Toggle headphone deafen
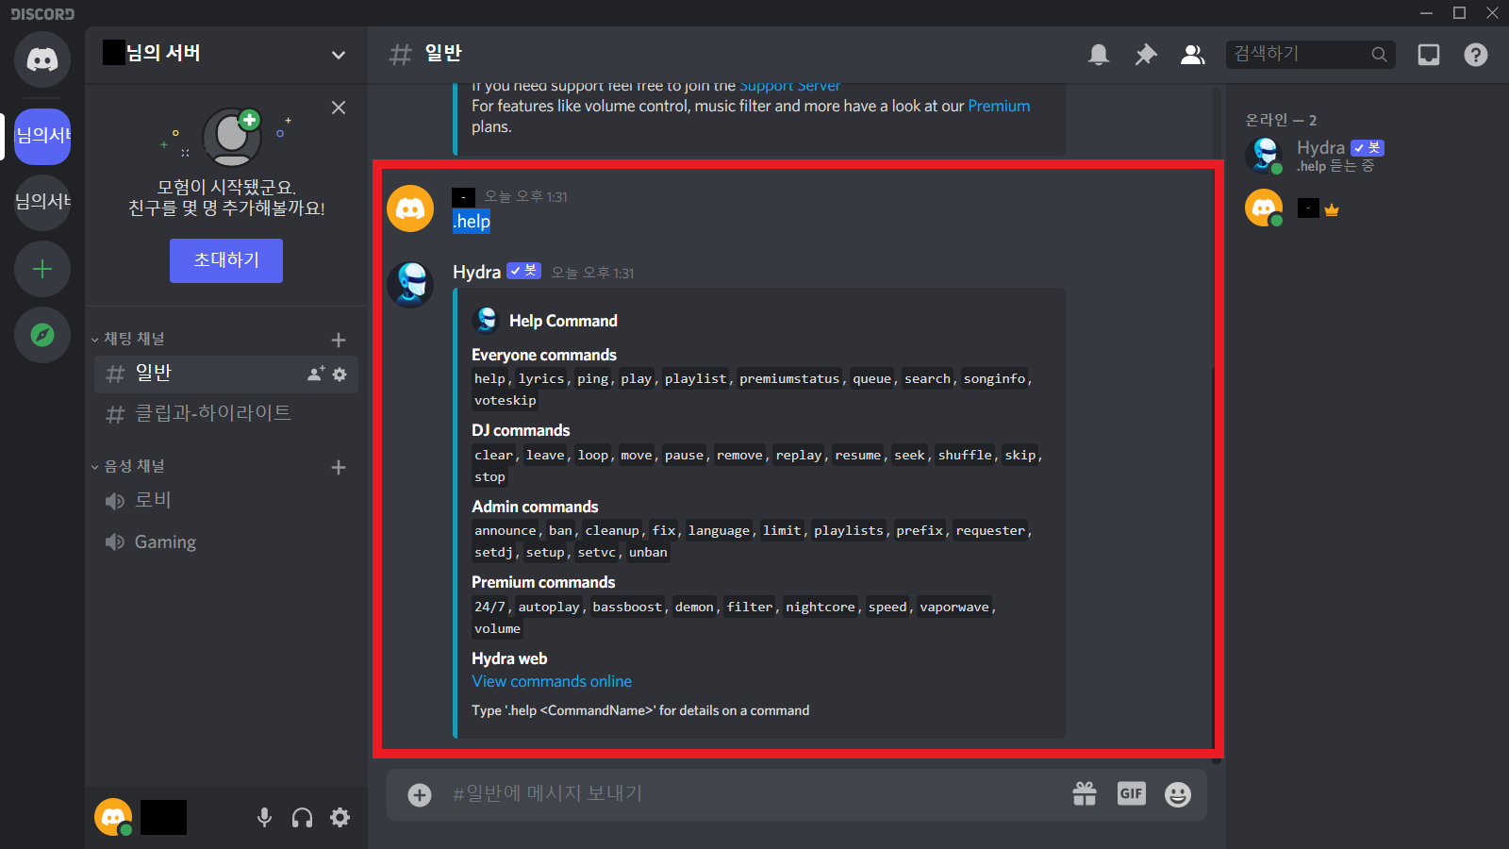Viewport: 1509px width, 849px height. tap(302, 818)
